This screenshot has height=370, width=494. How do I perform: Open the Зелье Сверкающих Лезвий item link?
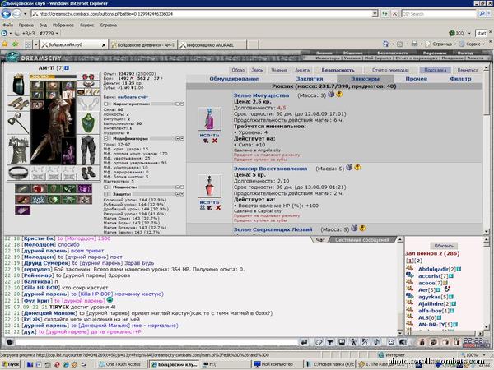[273, 229]
